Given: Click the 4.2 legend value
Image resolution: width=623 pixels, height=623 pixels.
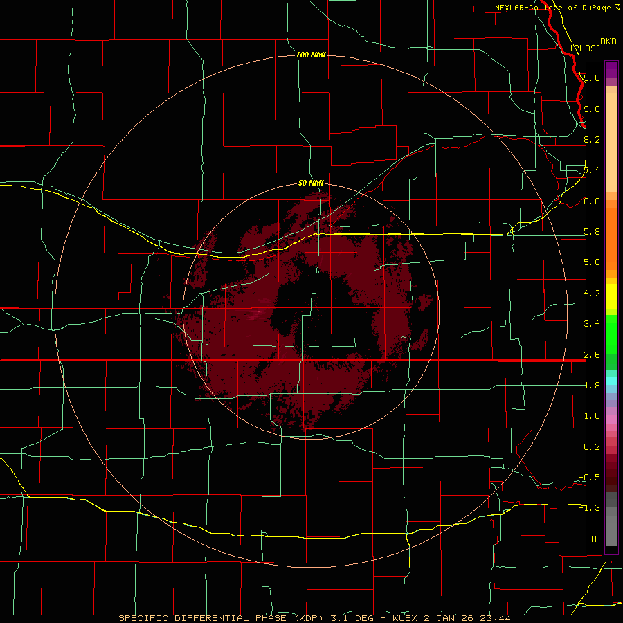Looking at the screenshot, I should [592, 294].
